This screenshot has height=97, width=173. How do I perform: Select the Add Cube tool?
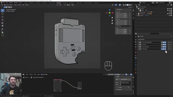point(2,36)
